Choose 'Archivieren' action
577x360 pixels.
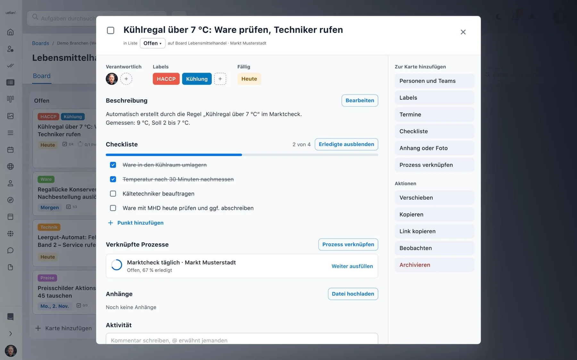434,265
